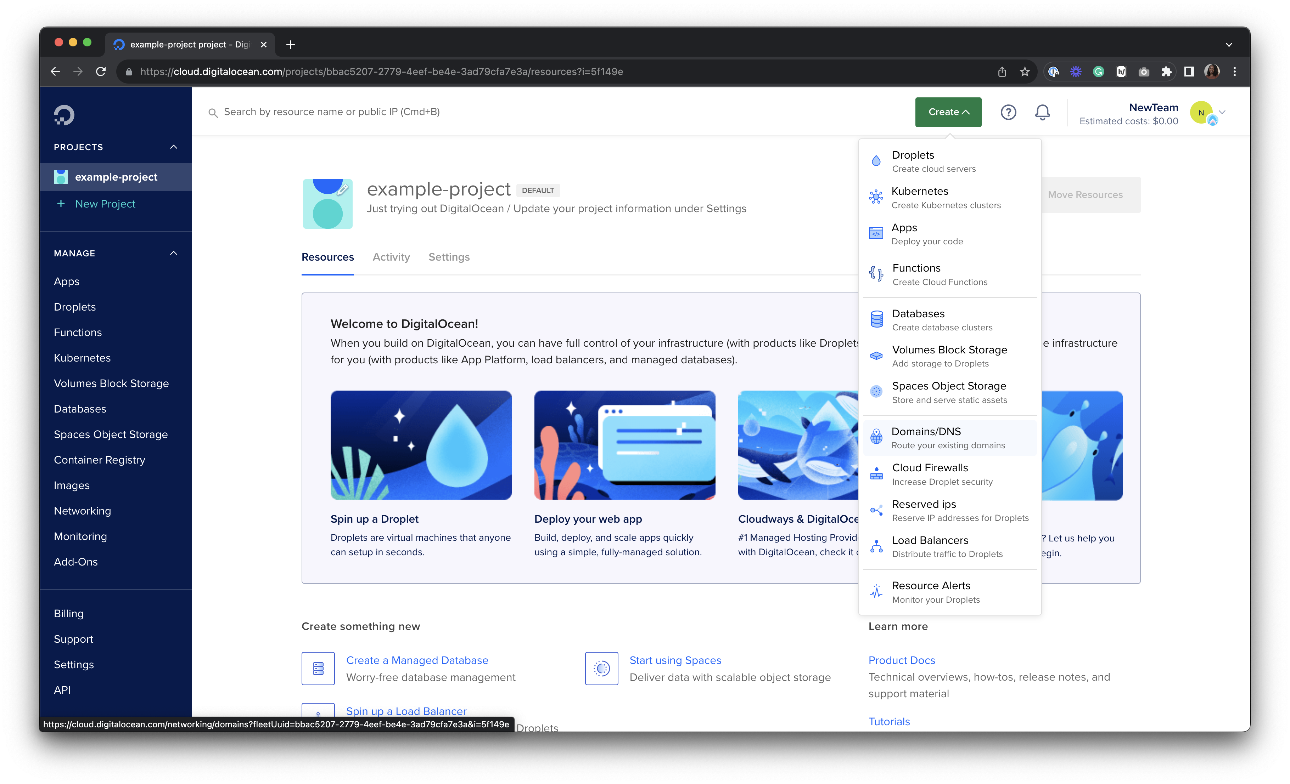The width and height of the screenshot is (1290, 784).
Task: Click the Deploy your web app illustration
Action: point(624,445)
